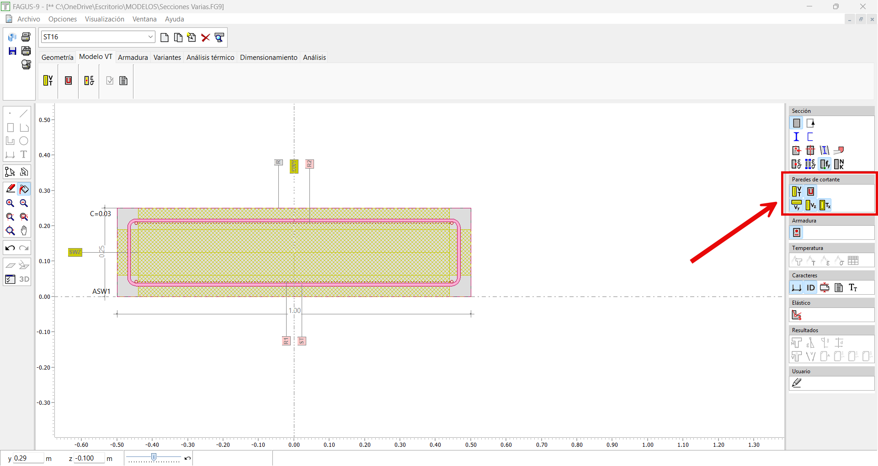Click the hand pan tool
Viewport: 878px width, 466px height.
point(24,231)
